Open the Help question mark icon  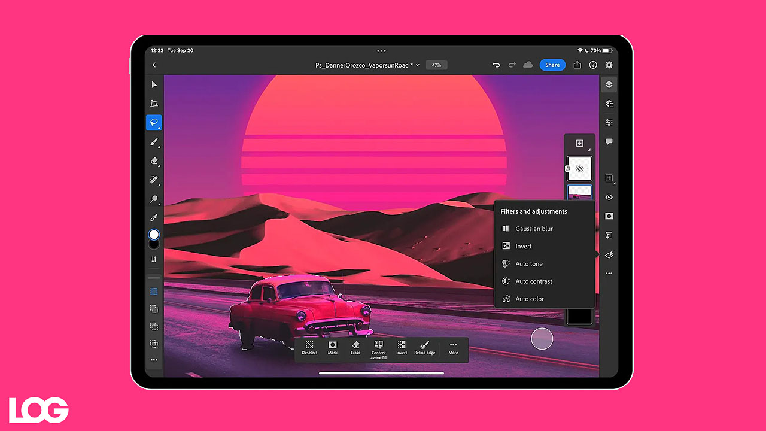click(593, 65)
